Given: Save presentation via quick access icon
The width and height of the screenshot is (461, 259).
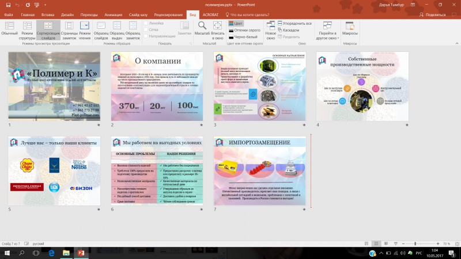Looking at the screenshot, I should coord(8,5).
